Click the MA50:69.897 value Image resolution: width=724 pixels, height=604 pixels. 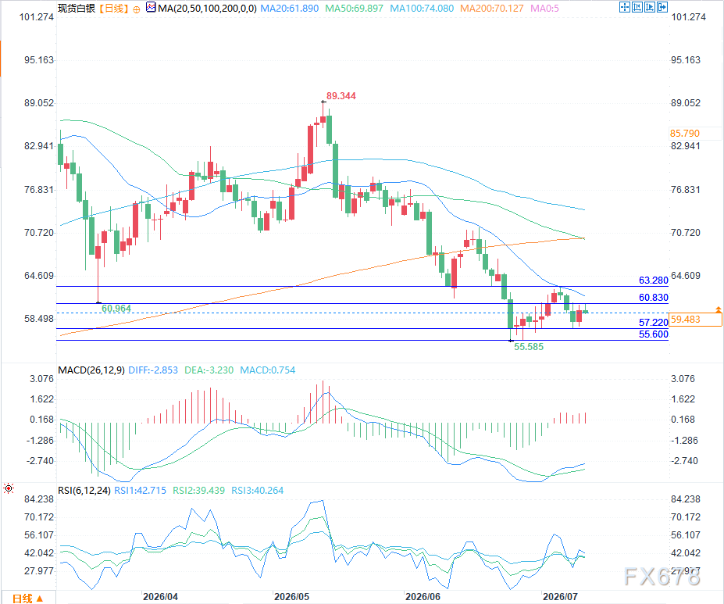coord(354,9)
